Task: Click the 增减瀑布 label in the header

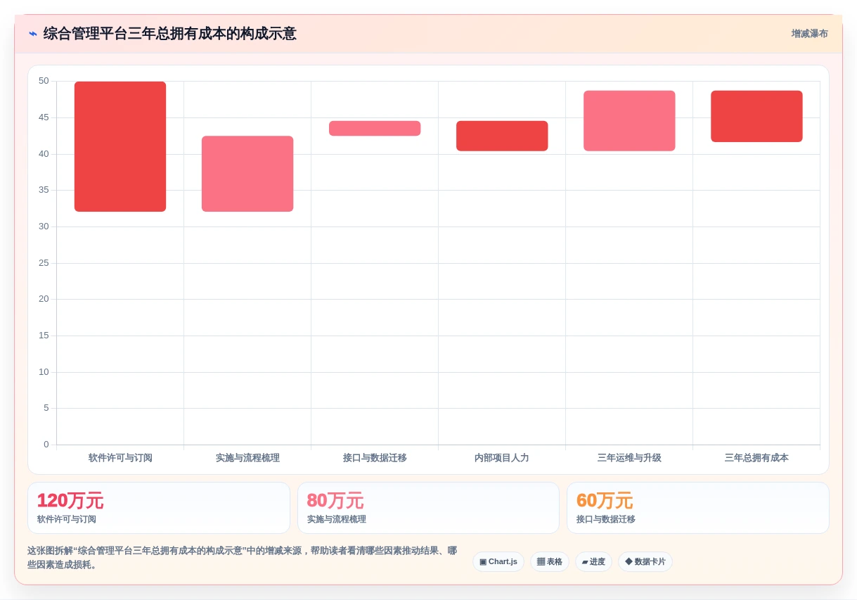Action: coord(809,34)
